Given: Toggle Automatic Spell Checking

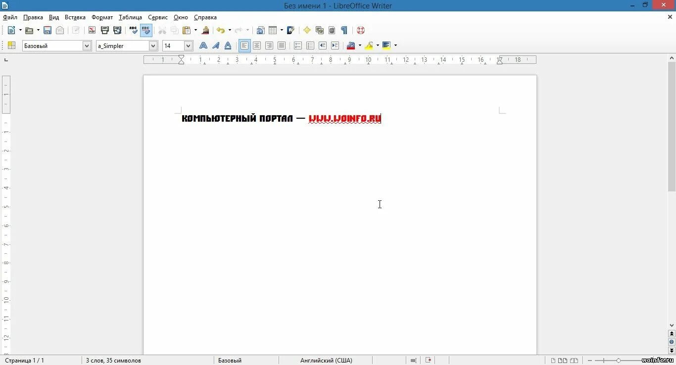Looking at the screenshot, I should click(146, 30).
